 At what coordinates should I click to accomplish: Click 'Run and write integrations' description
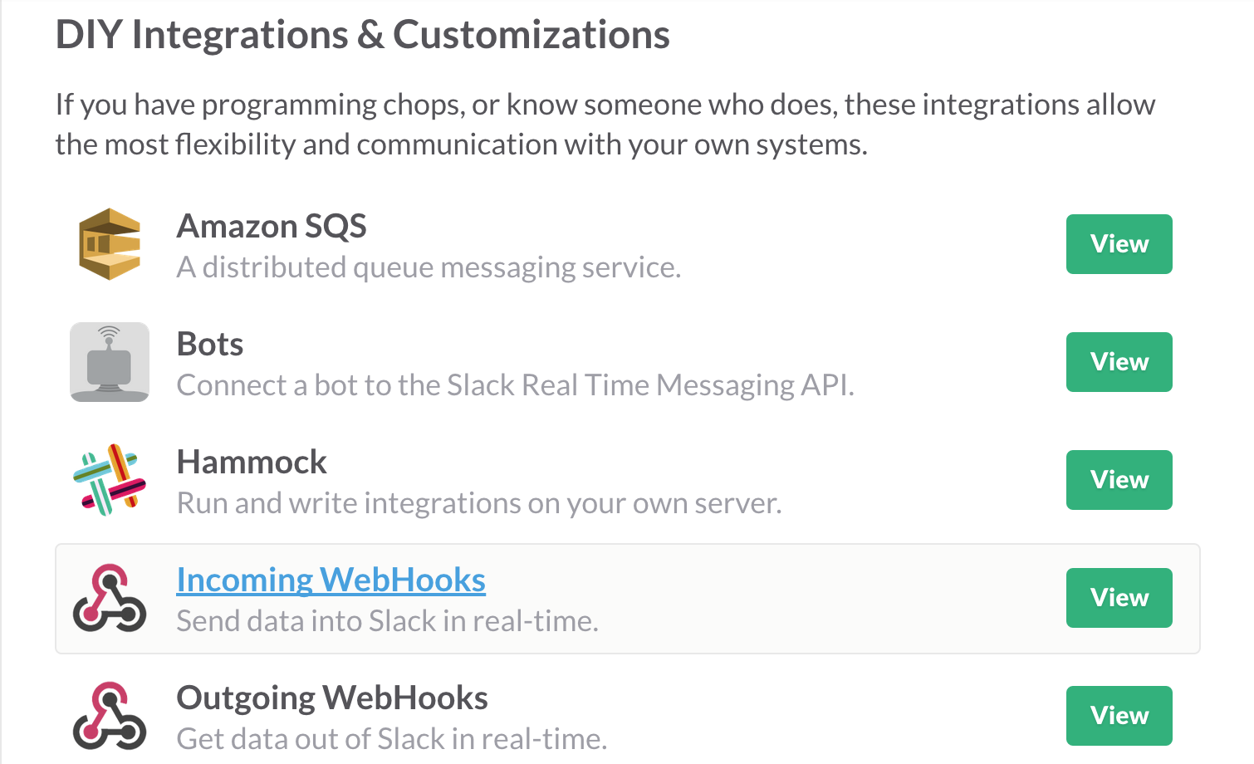pos(479,503)
